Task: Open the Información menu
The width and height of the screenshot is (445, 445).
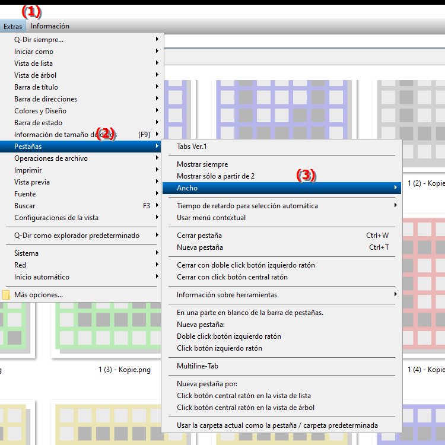Action: click(50, 26)
